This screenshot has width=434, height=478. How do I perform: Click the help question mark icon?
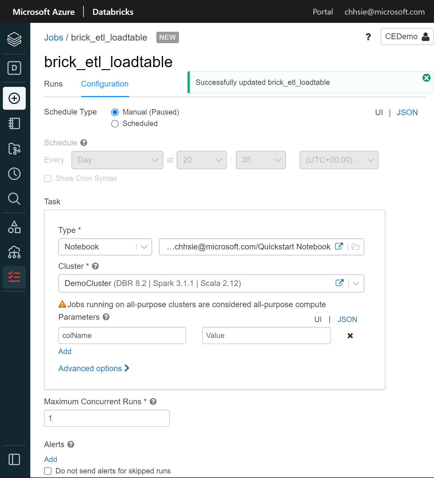[x=368, y=37]
